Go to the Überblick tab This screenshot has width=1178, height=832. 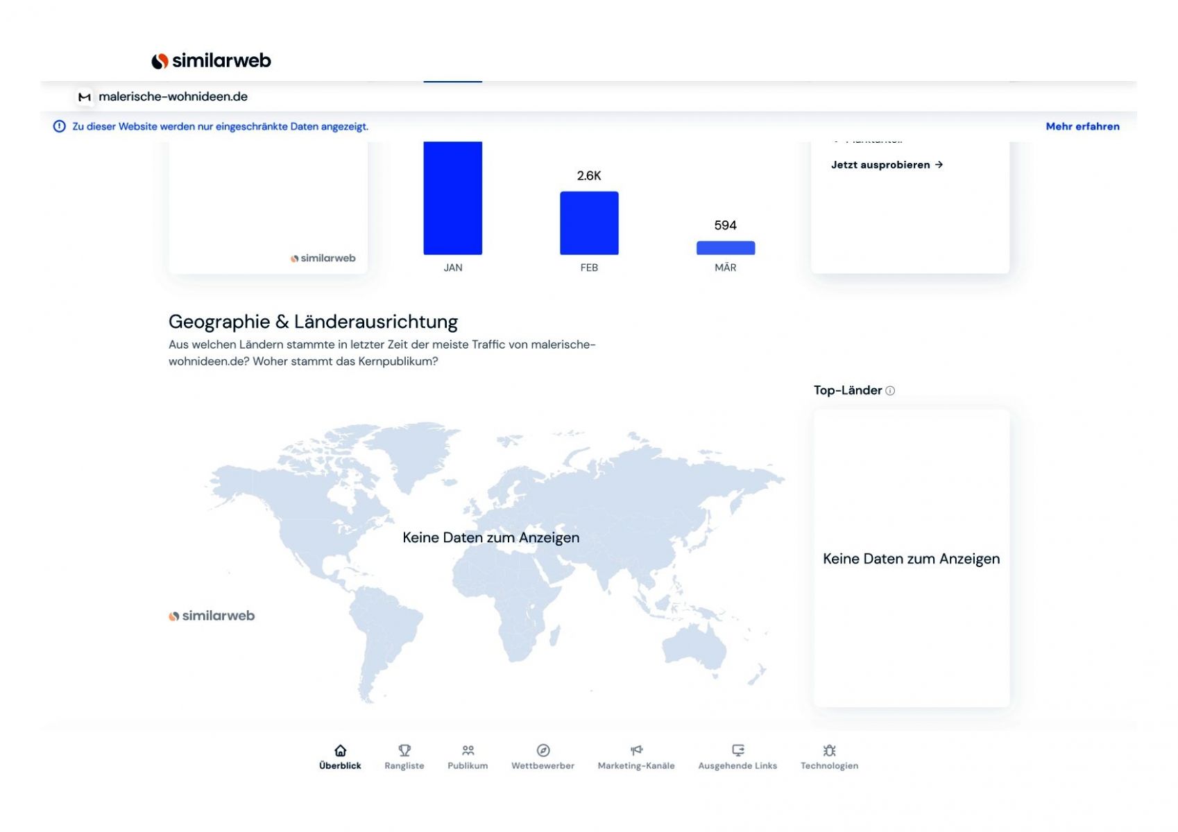(340, 757)
